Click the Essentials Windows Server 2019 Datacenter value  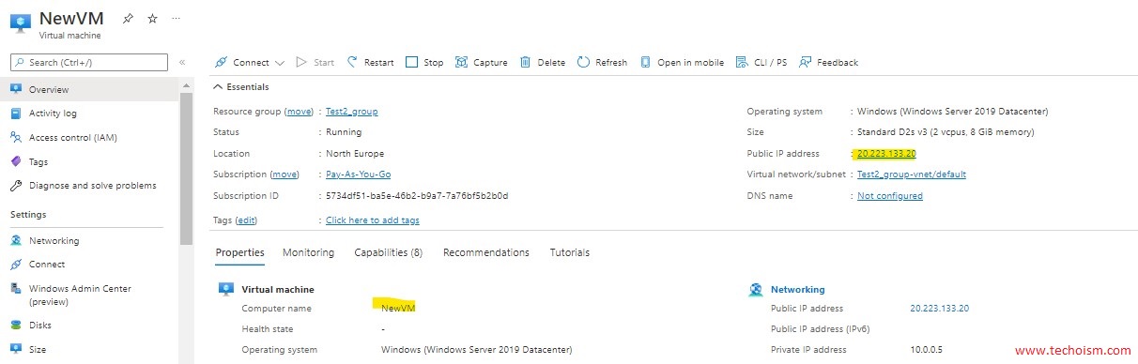click(953, 111)
